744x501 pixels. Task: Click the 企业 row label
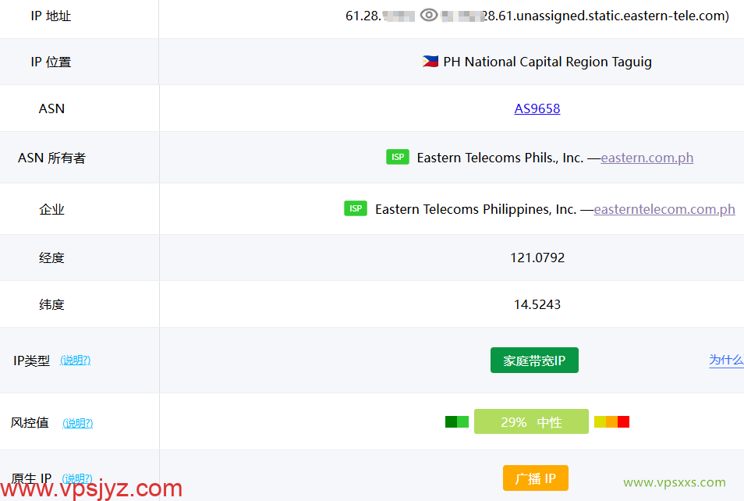pos(51,209)
